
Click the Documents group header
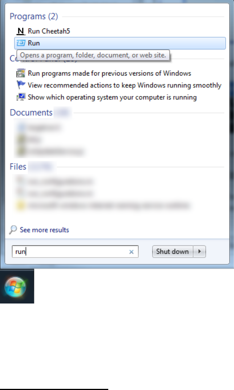pyautogui.click(x=31, y=112)
